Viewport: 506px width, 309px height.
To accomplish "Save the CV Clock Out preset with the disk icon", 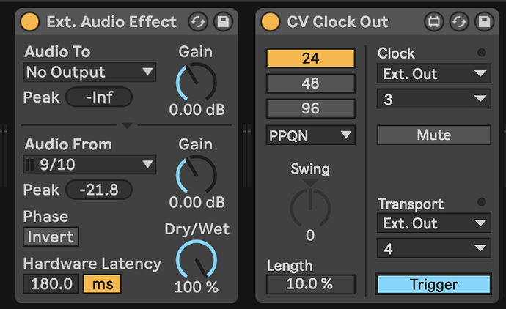I will [x=484, y=22].
